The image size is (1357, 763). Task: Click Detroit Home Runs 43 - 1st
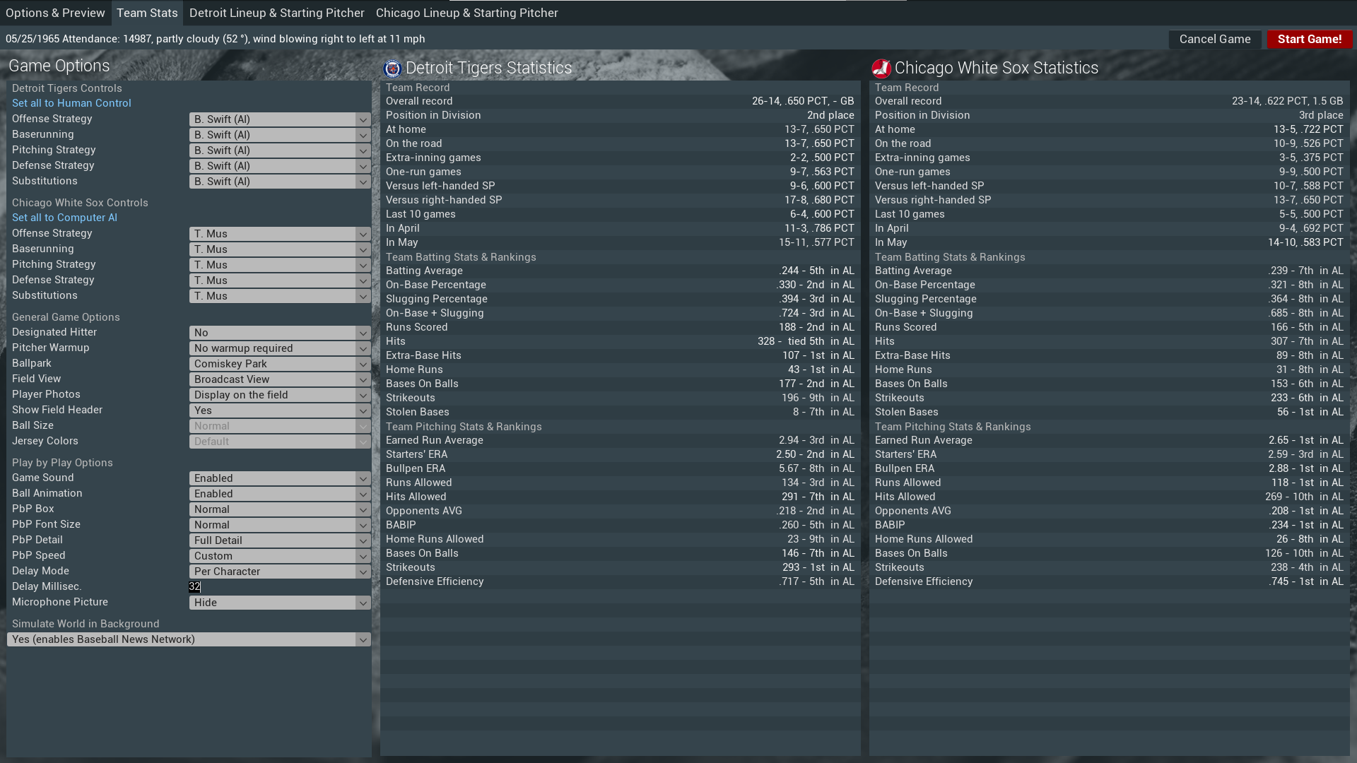pos(821,369)
